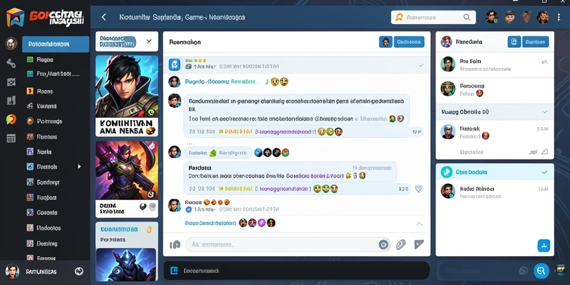
Task: Open the 'Rro Bolm' contact row
Action: (495, 65)
